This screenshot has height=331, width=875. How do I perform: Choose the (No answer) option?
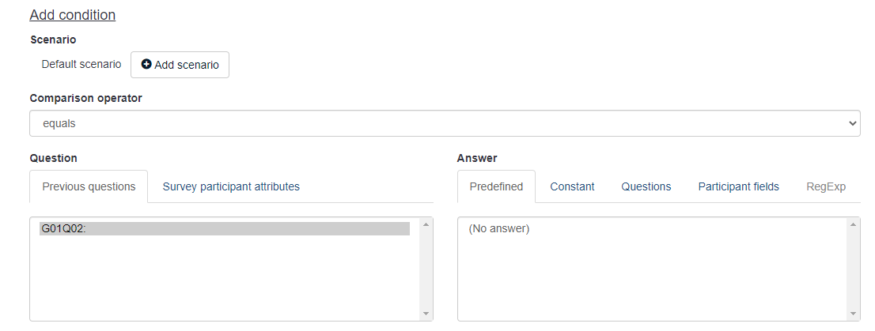click(x=499, y=229)
